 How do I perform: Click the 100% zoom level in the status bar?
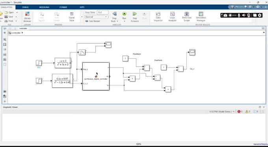138,144
